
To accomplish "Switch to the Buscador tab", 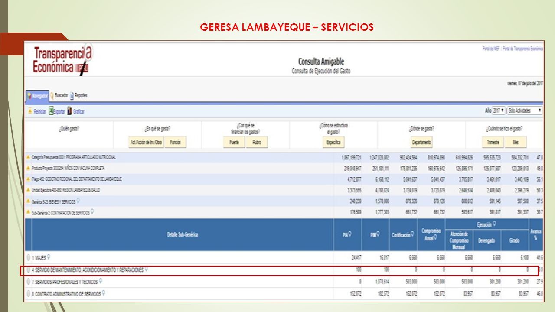I will coord(59,95).
